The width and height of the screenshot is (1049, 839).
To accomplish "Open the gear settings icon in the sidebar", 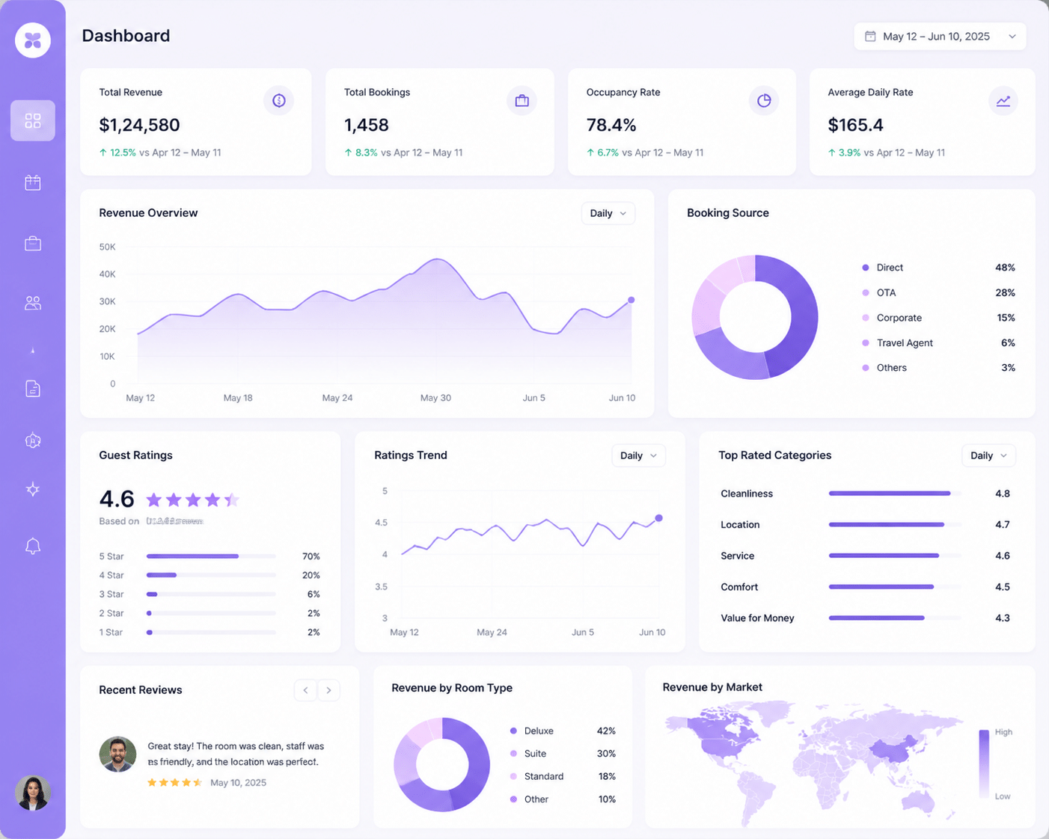I will point(33,440).
